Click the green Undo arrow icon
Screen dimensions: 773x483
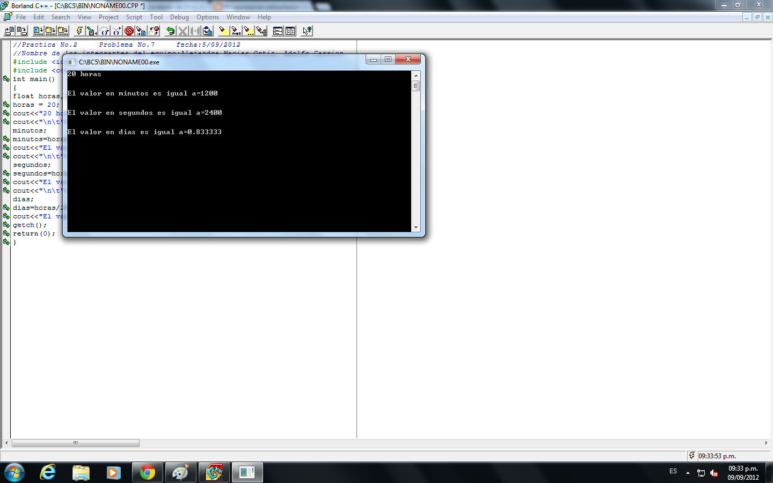click(171, 31)
